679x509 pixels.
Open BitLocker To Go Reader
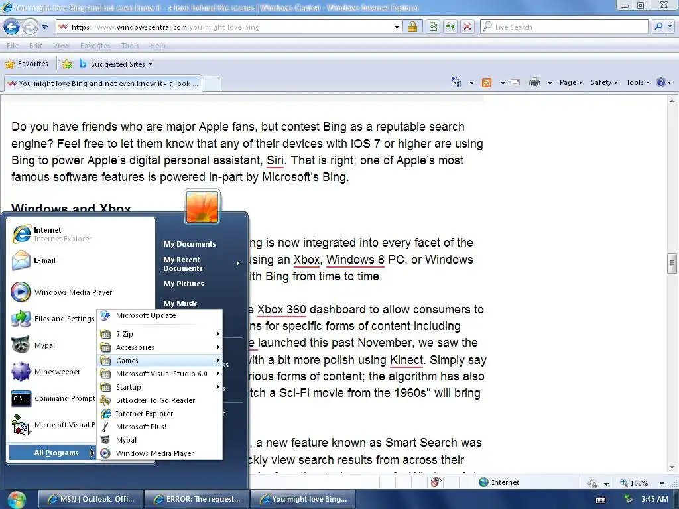tap(160, 400)
